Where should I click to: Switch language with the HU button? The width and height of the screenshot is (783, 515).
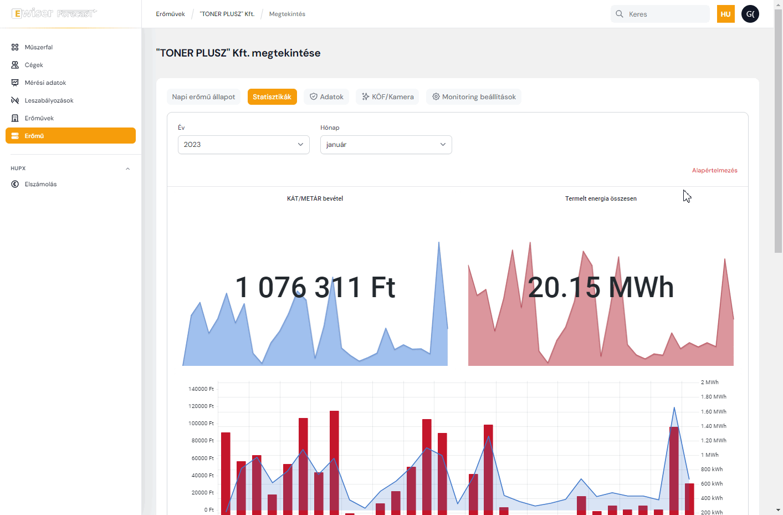tap(725, 14)
